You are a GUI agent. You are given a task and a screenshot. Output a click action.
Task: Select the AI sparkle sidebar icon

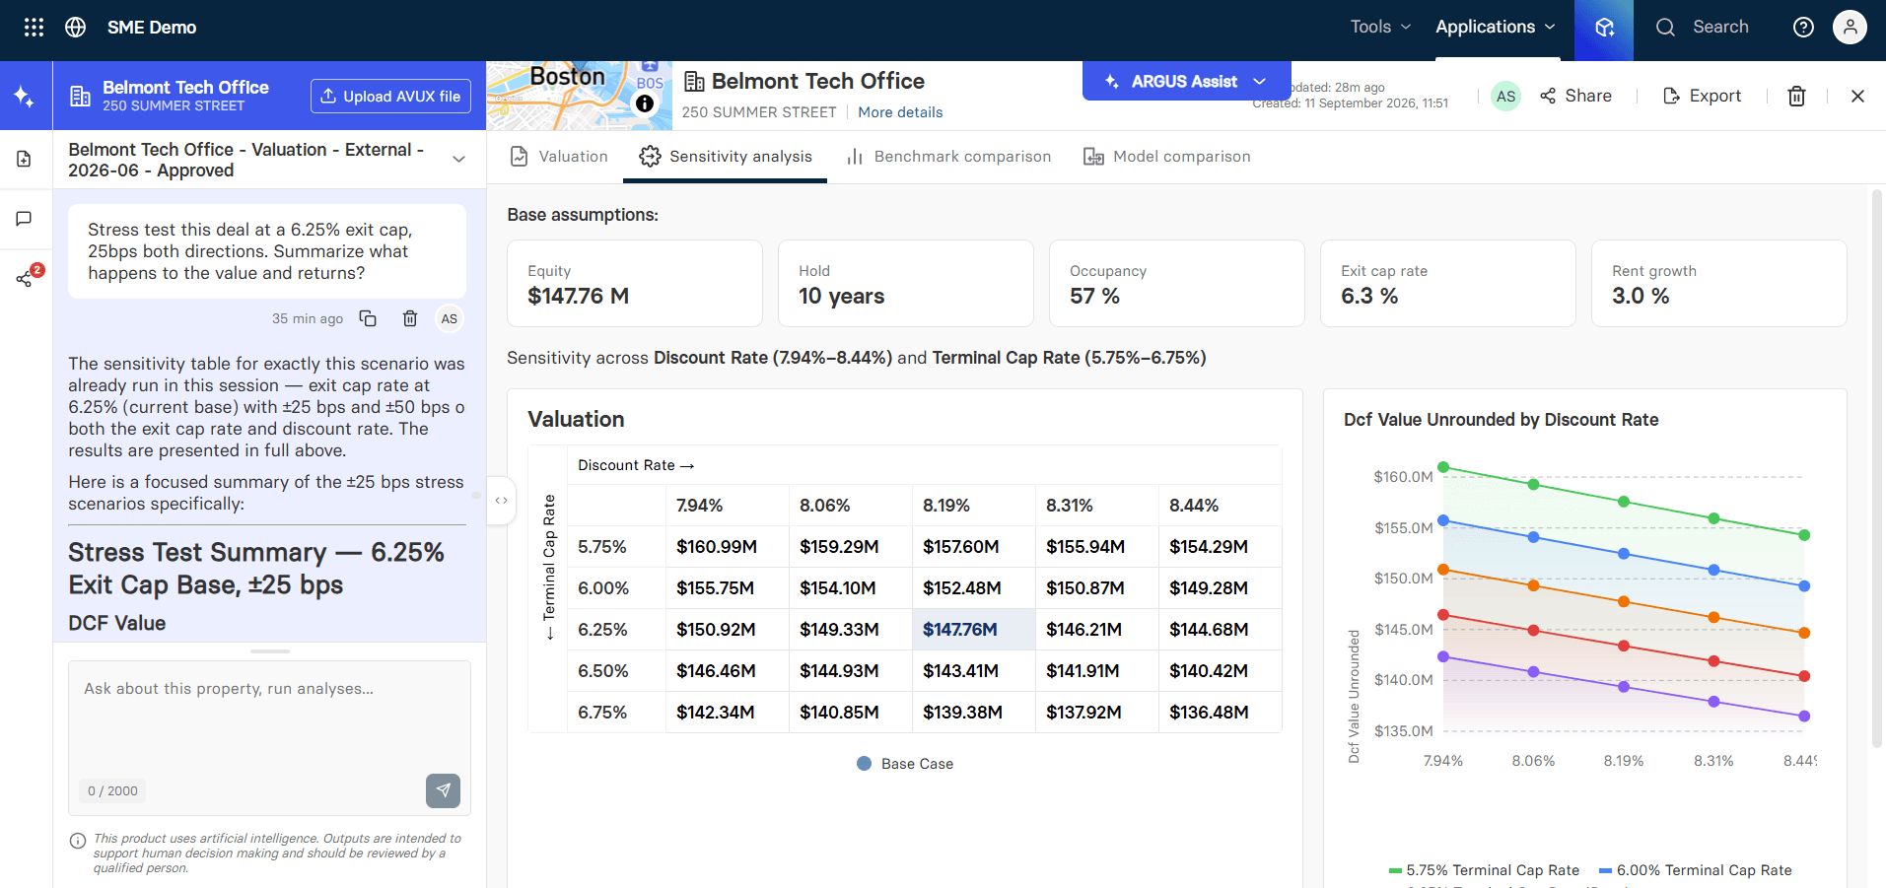(x=25, y=97)
